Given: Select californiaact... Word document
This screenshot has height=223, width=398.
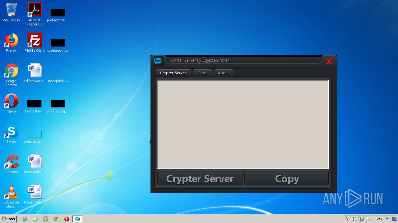Looking at the screenshot, I should tap(35, 73).
